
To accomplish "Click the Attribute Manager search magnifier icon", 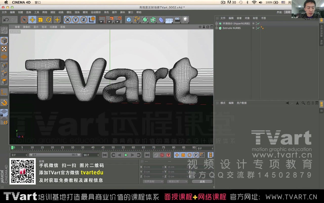I will (x=303, y=103).
